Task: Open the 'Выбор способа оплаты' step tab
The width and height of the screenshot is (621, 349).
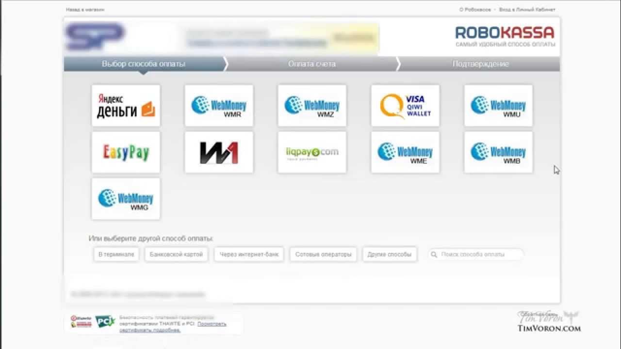Action: 144,64
